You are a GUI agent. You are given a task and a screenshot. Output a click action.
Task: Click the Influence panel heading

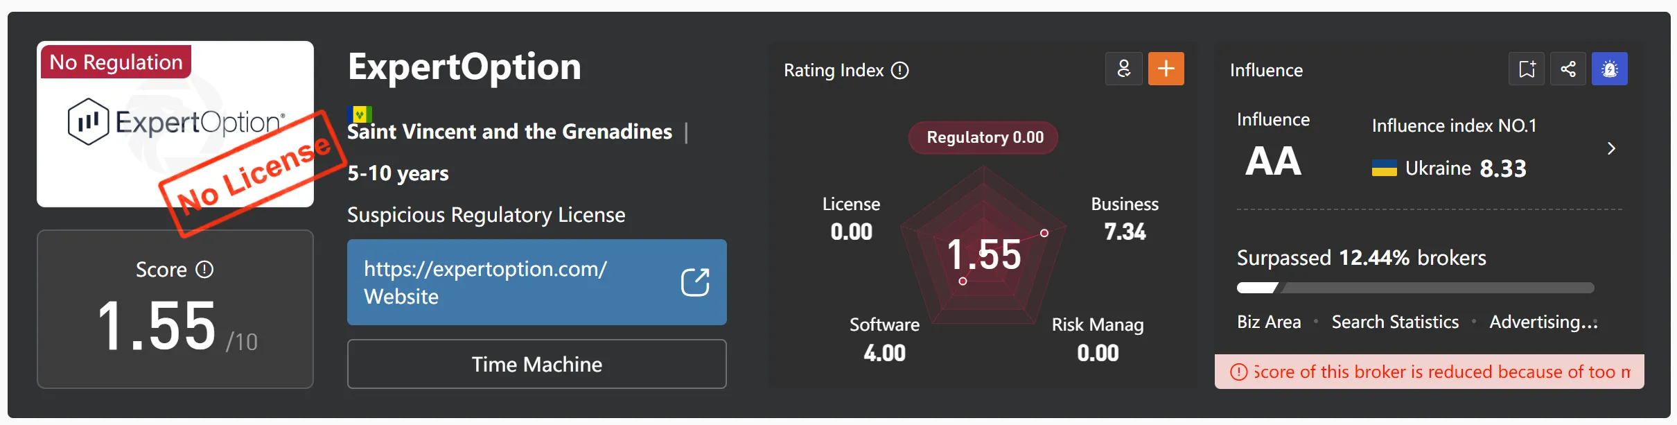tap(1266, 70)
